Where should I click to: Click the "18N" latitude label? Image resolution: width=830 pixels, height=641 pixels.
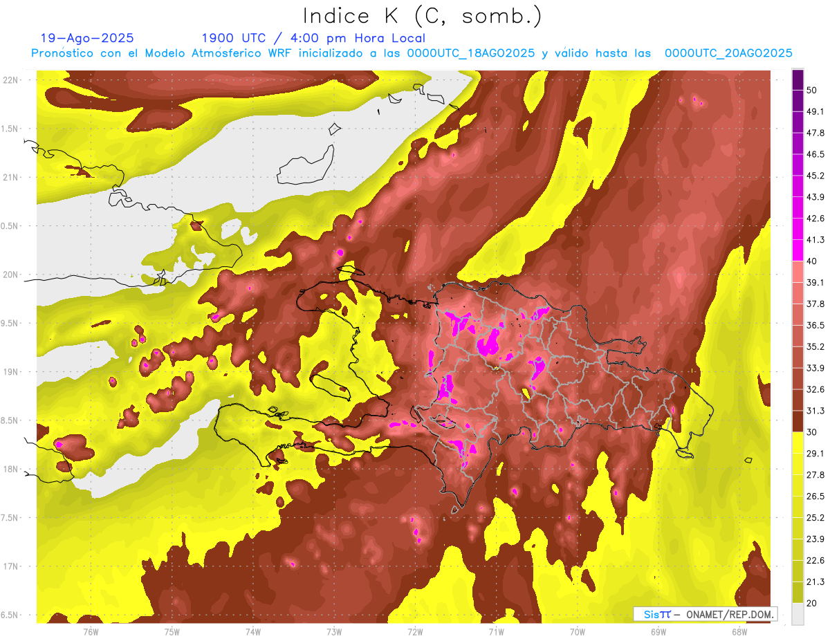(10, 469)
